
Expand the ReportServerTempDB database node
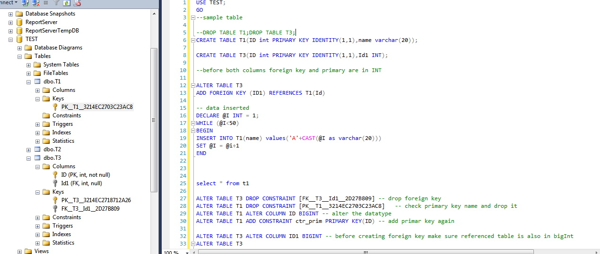(x=10, y=31)
